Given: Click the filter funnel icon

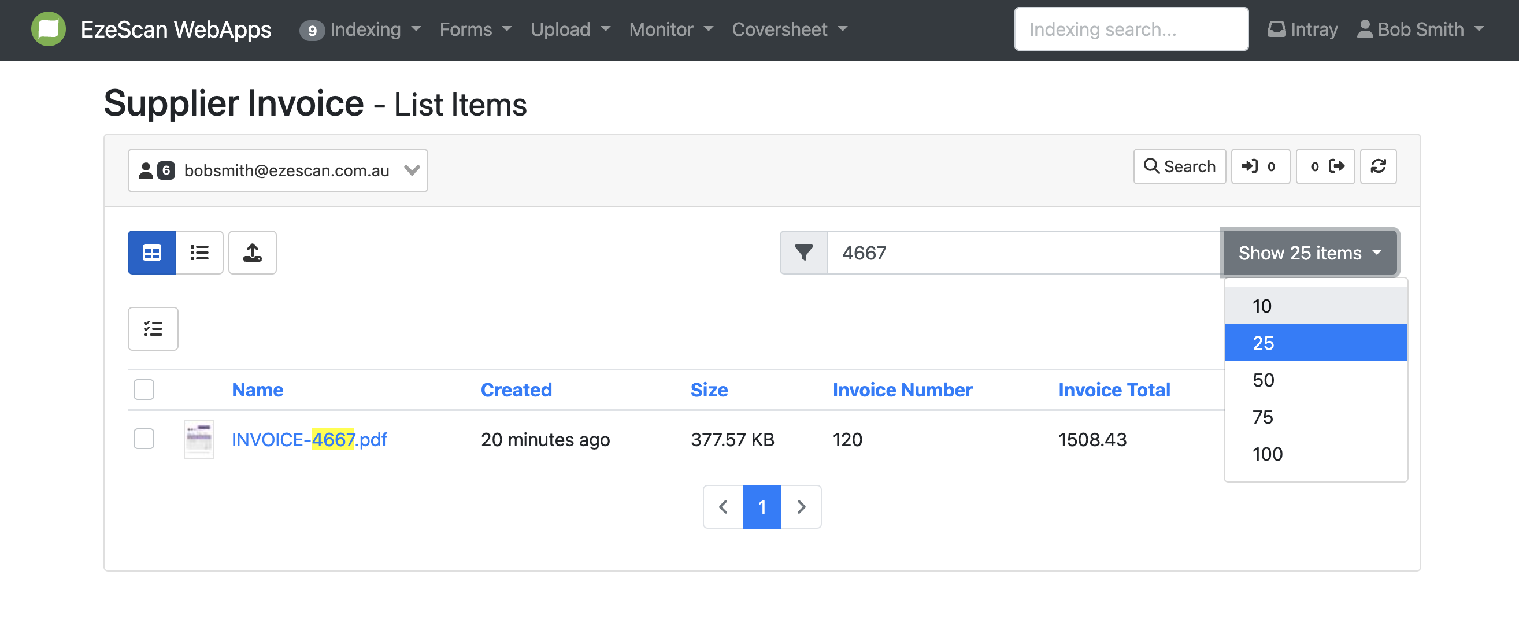Looking at the screenshot, I should click(803, 253).
